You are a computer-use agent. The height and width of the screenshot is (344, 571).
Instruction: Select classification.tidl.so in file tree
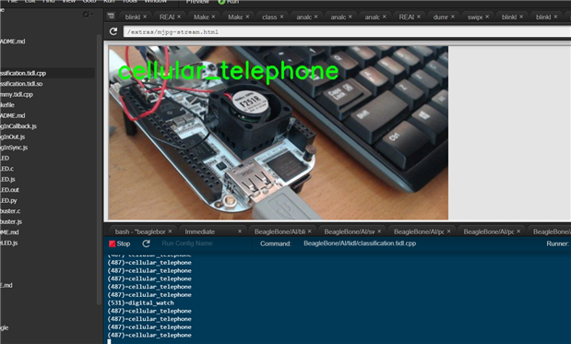[21, 84]
